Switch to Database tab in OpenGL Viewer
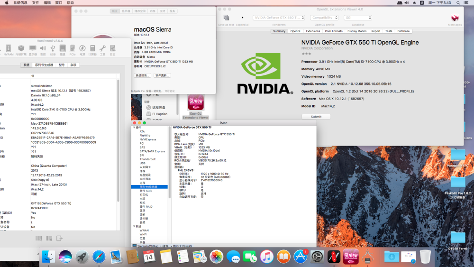474x267 pixels. pyautogui.click(x=403, y=31)
